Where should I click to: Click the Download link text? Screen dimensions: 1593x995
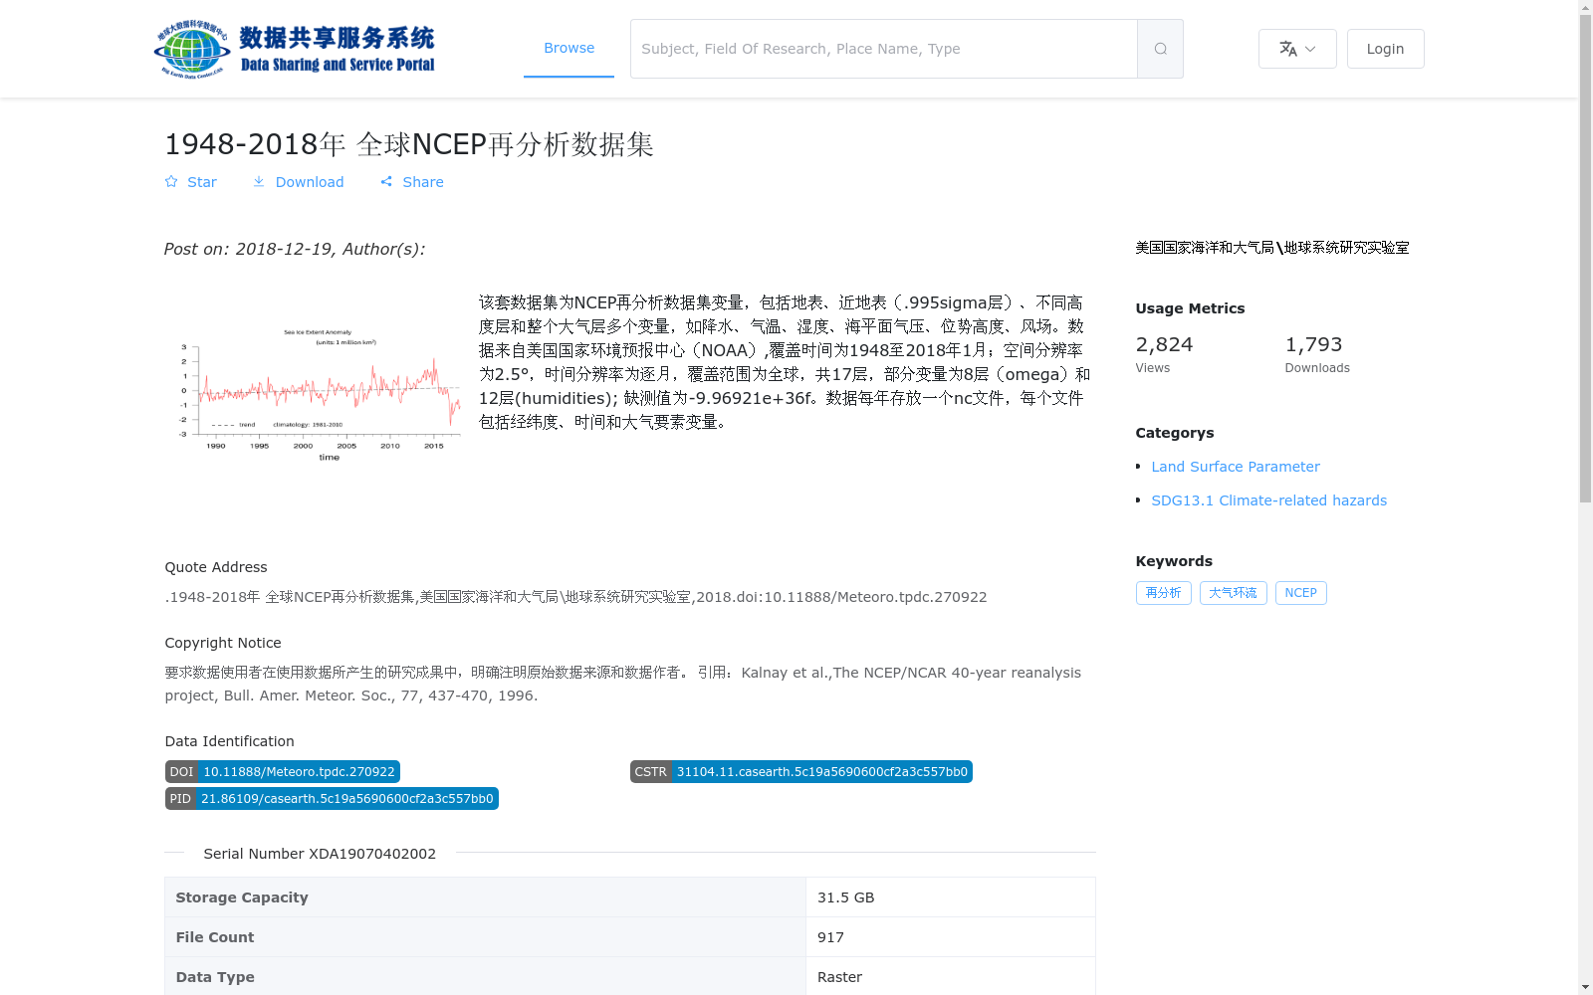click(x=310, y=182)
